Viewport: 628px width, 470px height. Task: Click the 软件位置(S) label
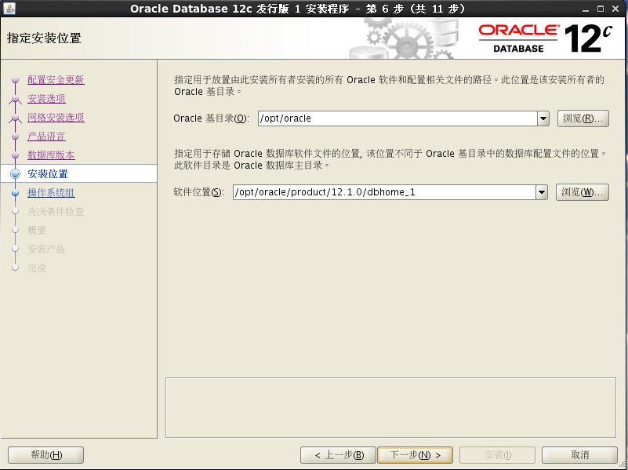coord(198,192)
